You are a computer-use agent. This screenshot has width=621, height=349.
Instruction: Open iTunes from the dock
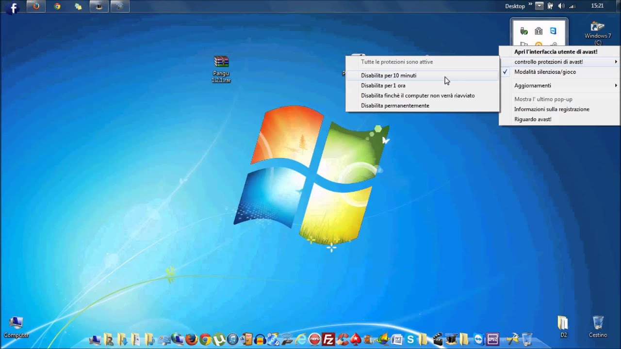click(x=232, y=339)
